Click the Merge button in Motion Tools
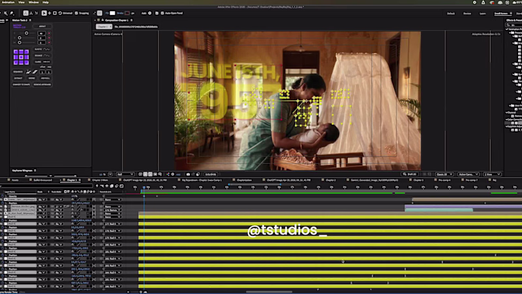522x294 pixels. pos(31,78)
